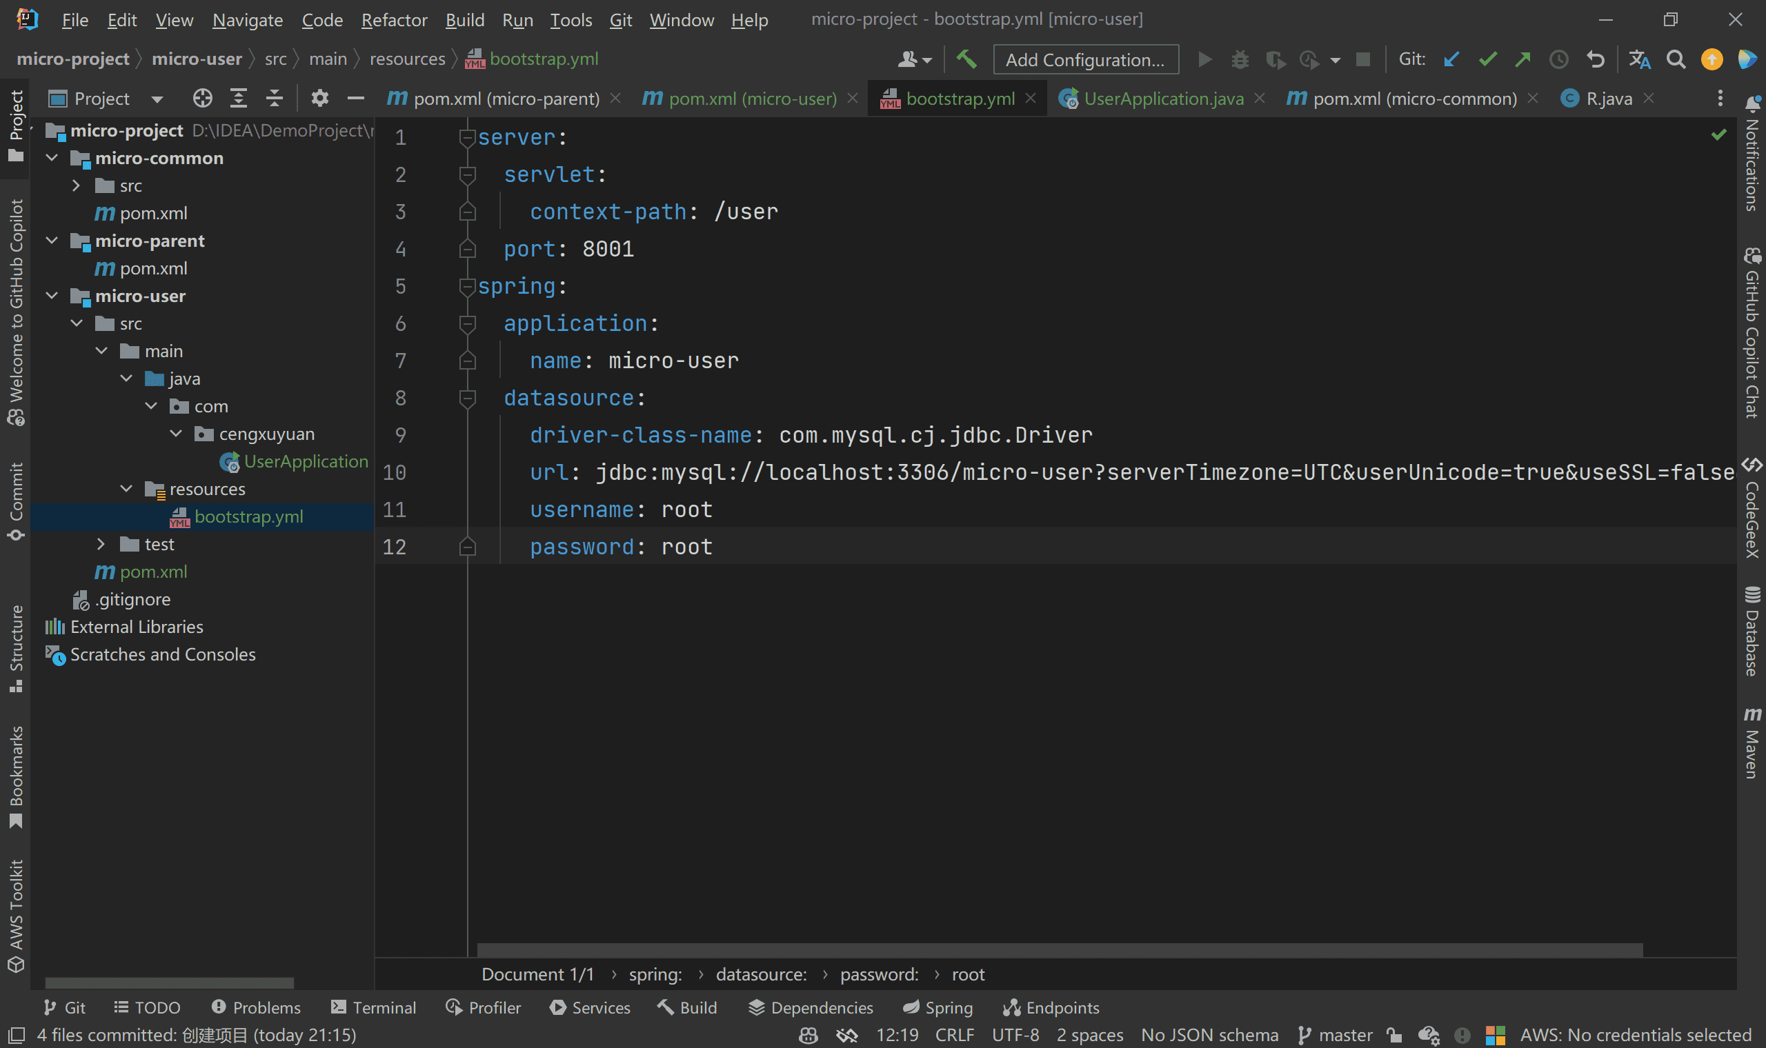Click the Run with Coverage icon
Screen dimensions: 1766x1048
click(1275, 59)
